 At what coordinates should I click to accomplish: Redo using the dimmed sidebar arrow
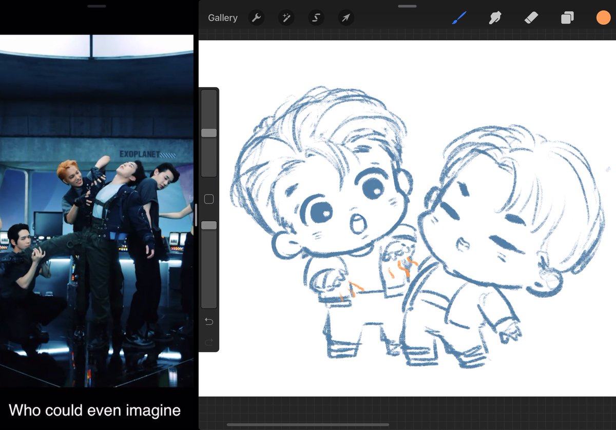209,342
